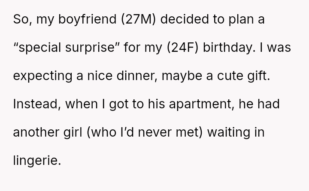Click the "(24F)" age tag

[186, 45]
